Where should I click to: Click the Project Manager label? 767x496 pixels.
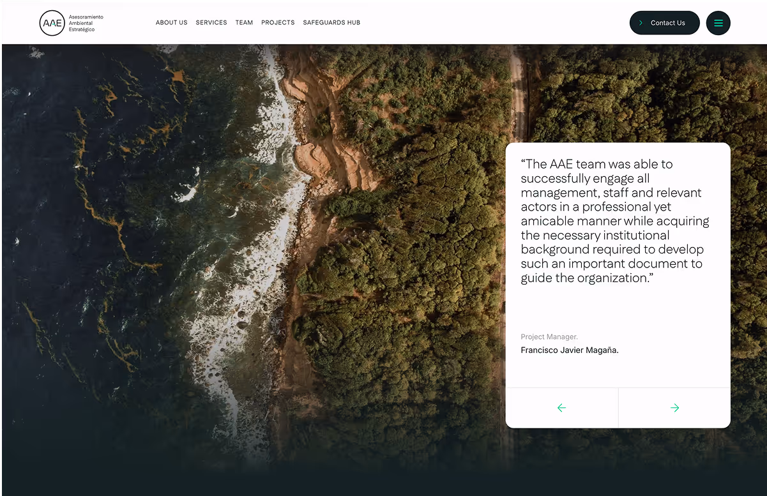(x=549, y=336)
